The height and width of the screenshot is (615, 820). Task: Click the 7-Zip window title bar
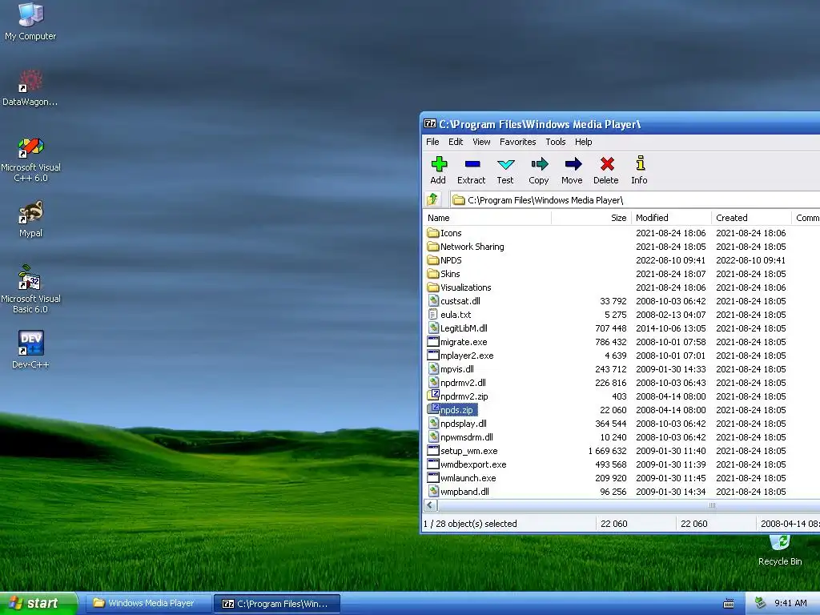[620, 124]
